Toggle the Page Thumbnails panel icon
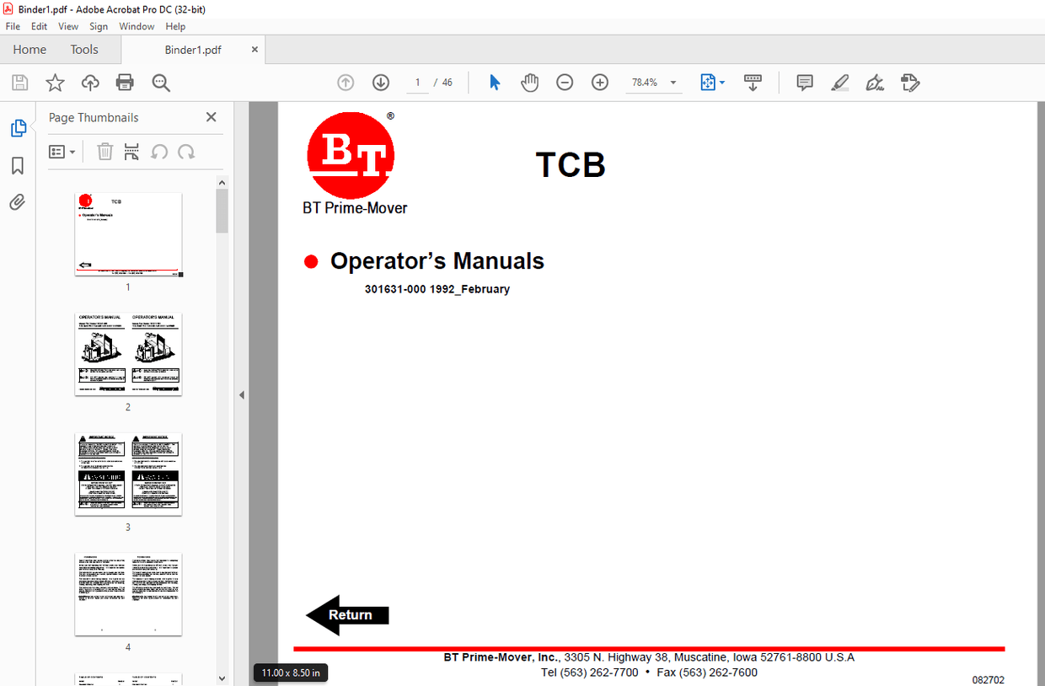 pyautogui.click(x=18, y=129)
